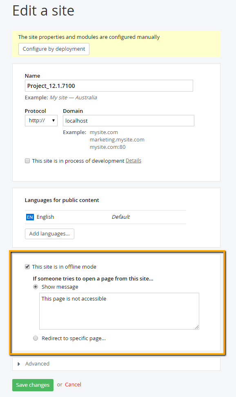Image resolution: width=236 pixels, height=397 pixels.
Task: Select the Show message option
Action: click(x=36, y=287)
